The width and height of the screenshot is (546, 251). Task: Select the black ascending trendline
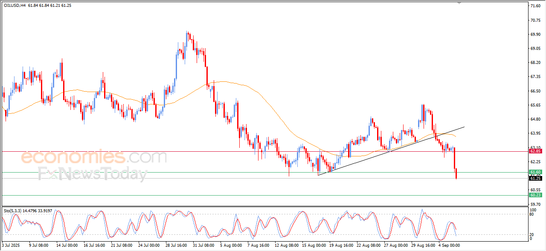click(x=391, y=151)
